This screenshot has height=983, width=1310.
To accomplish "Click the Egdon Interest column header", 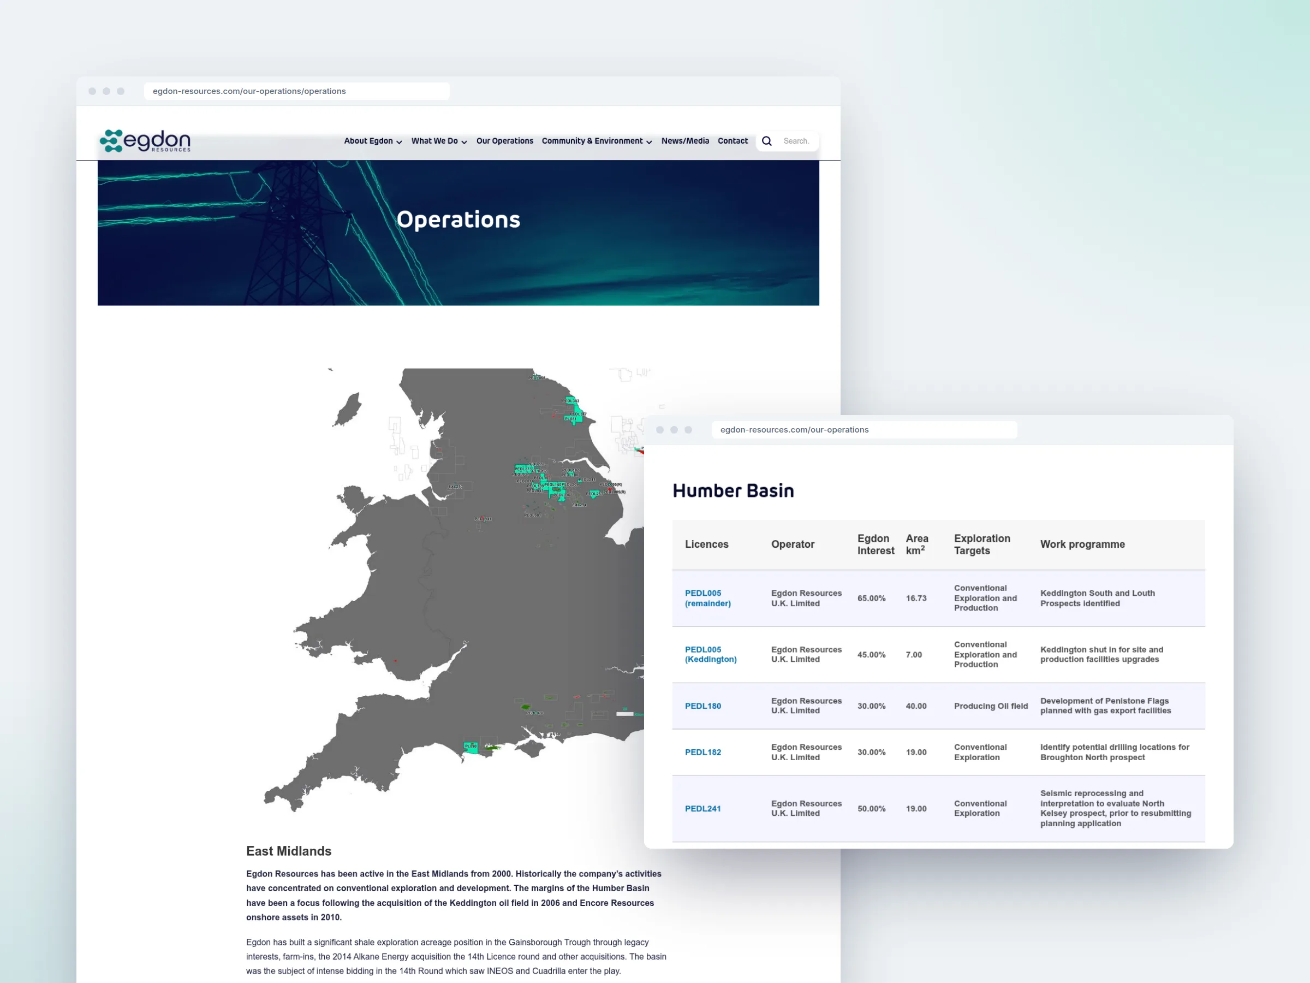I will pos(876,544).
